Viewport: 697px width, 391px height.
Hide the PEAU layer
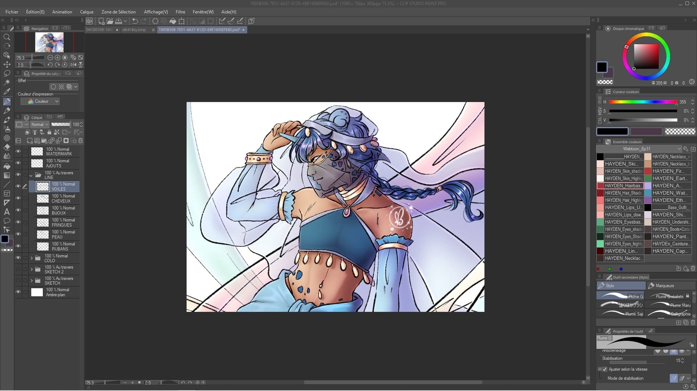(x=18, y=234)
